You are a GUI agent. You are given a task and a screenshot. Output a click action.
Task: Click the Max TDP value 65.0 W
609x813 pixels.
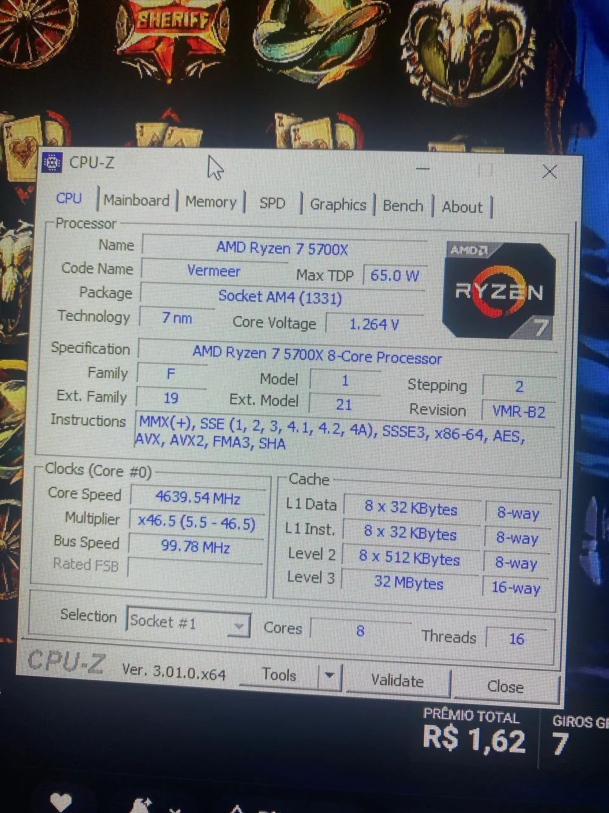click(395, 276)
